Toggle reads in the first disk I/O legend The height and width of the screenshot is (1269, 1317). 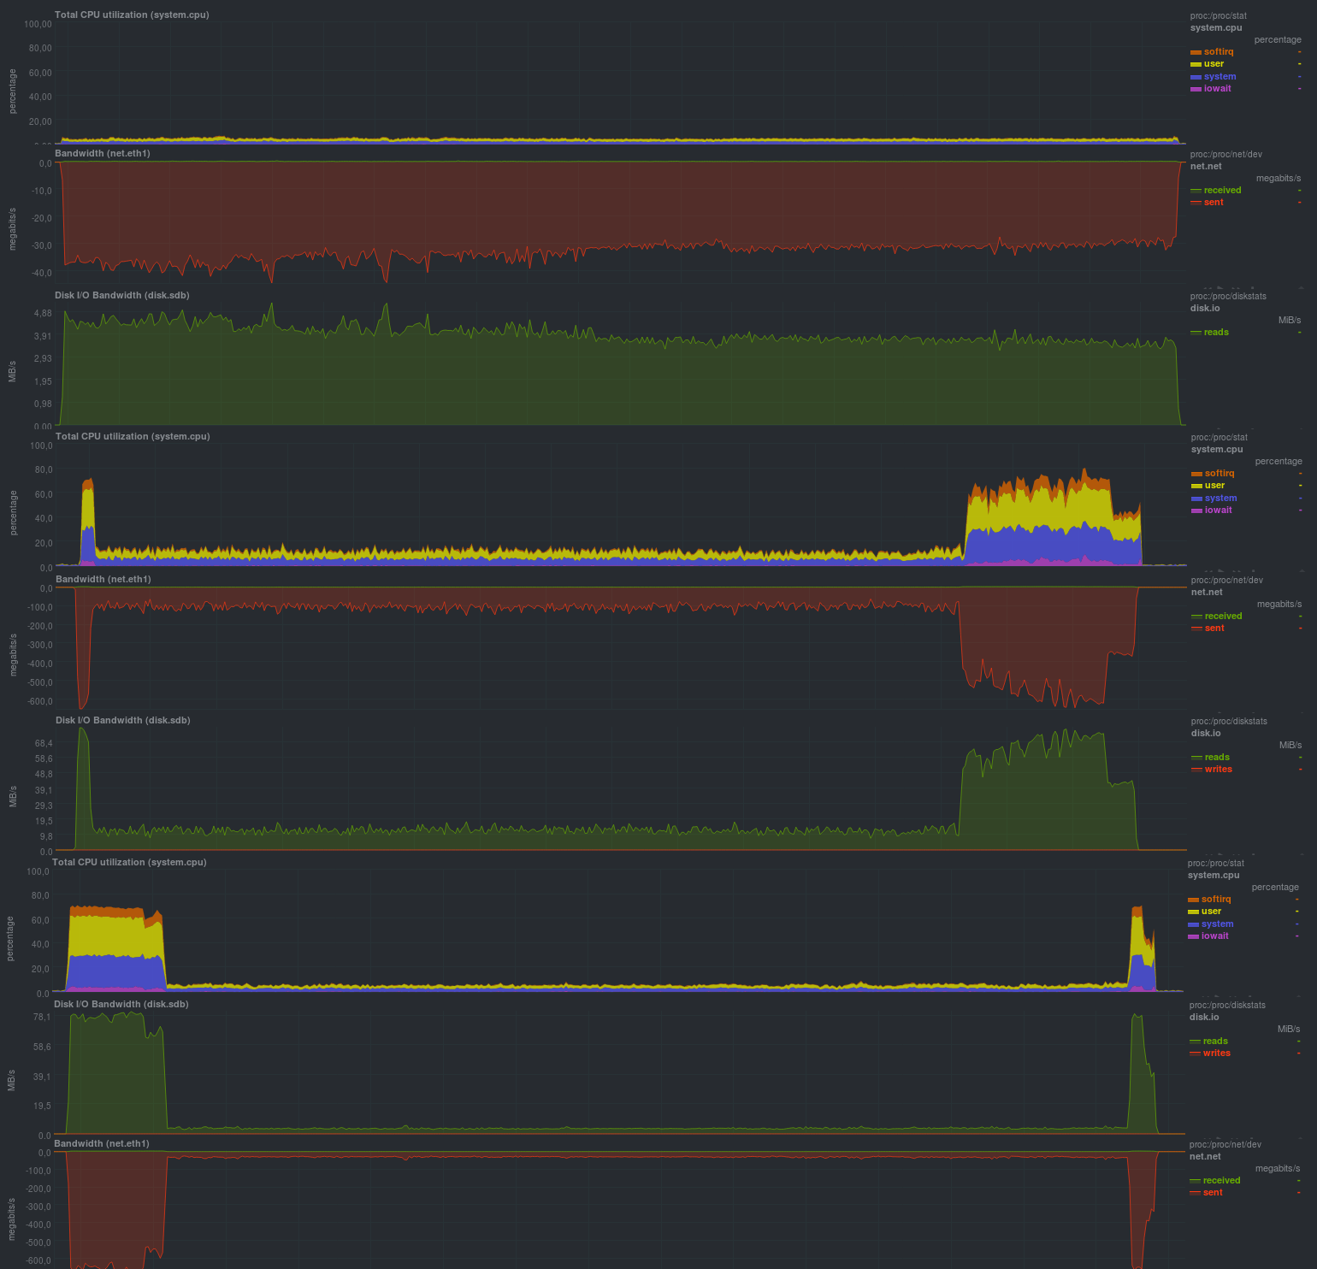click(x=1216, y=333)
